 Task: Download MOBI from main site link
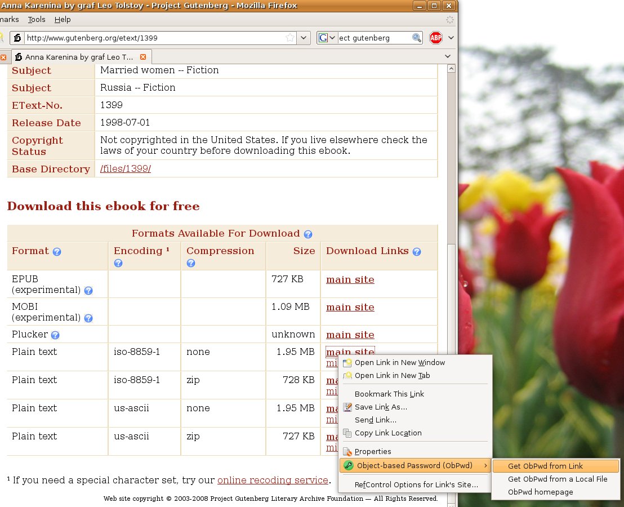coord(350,307)
